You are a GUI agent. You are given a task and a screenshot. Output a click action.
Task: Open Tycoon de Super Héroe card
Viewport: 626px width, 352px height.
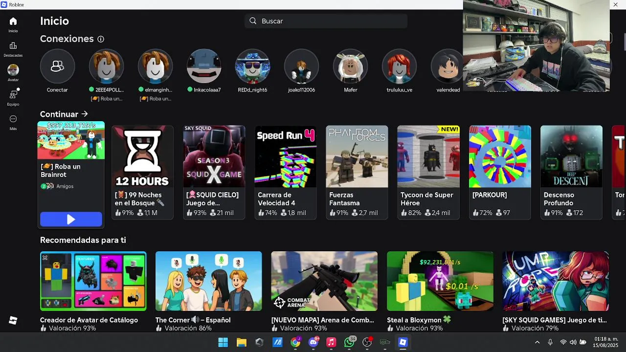click(x=428, y=172)
